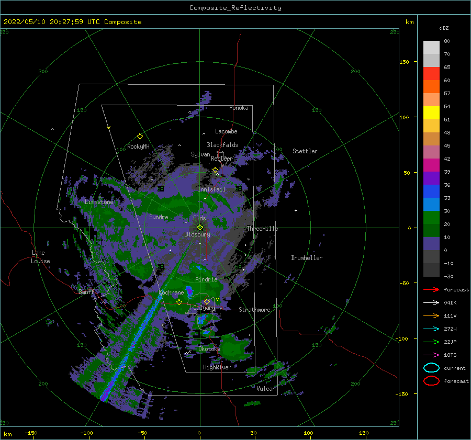Click the Lake Louise label
This screenshot has width=471, height=440.
[x=40, y=257]
